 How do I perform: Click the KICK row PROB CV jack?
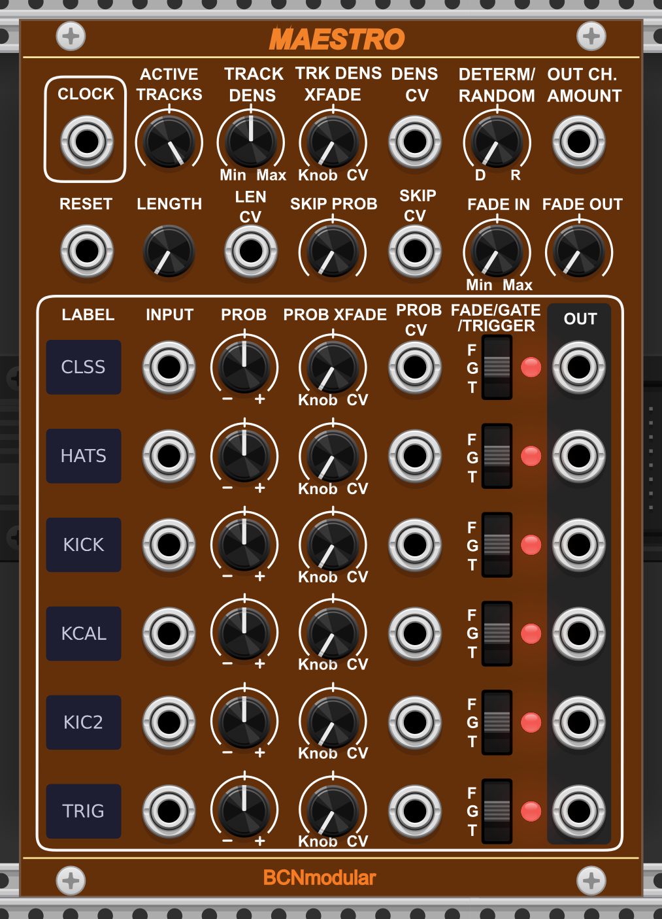pyautogui.click(x=415, y=545)
